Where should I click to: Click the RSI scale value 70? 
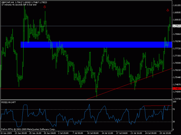click(x=173, y=109)
